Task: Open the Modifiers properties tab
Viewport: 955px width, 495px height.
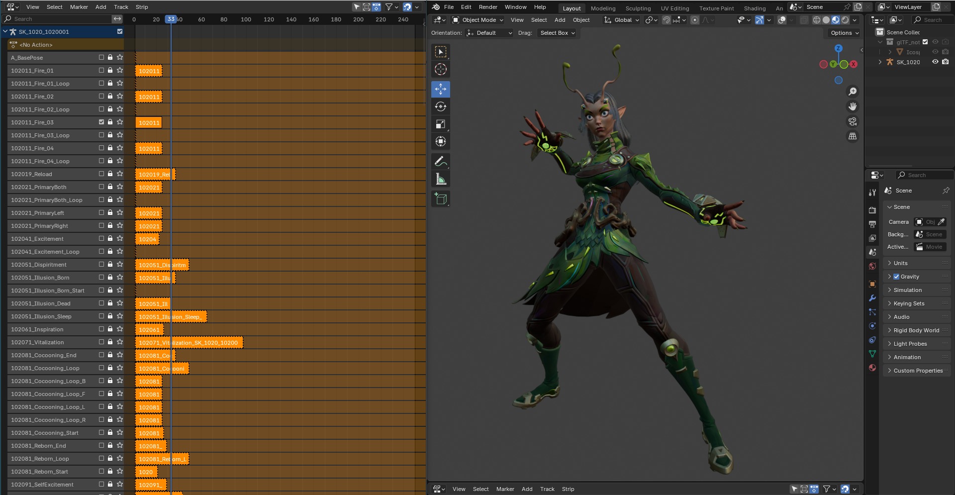Action: pyautogui.click(x=872, y=298)
